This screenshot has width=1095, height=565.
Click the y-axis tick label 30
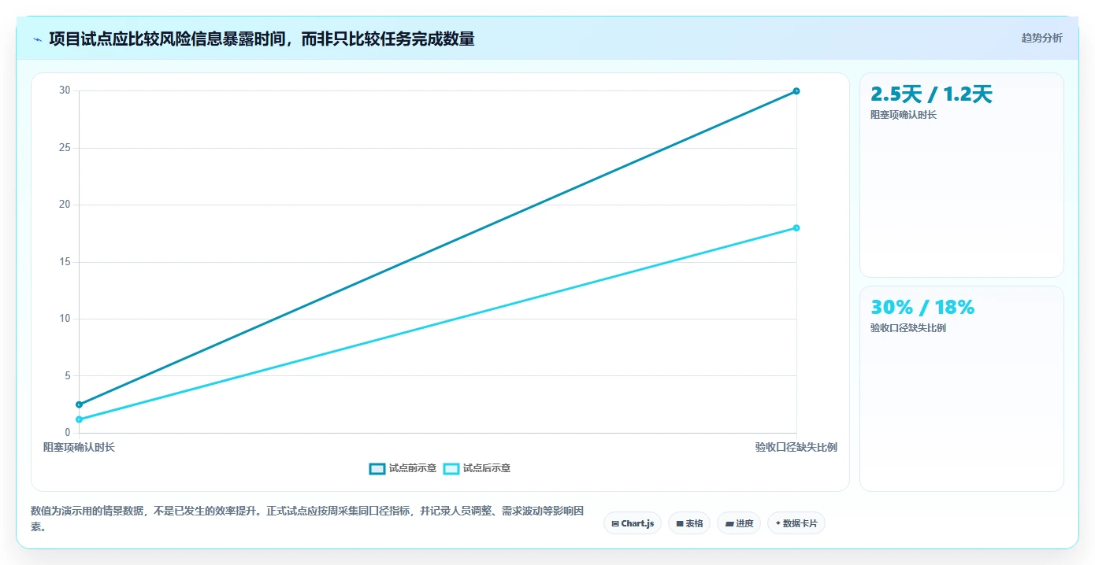point(65,90)
